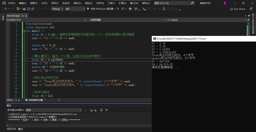Open the 项目(P) menu
Viewport: 256px width, 132px height.
pyautogui.click(x=55, y=3)
